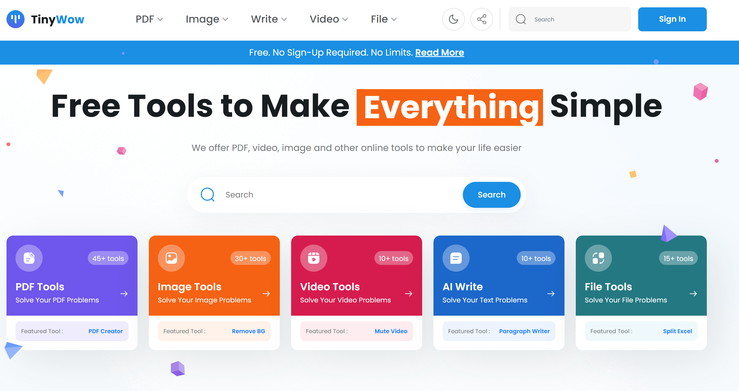Open the Video dropdown menu
The image size is (739, 391).
point(328,19)
